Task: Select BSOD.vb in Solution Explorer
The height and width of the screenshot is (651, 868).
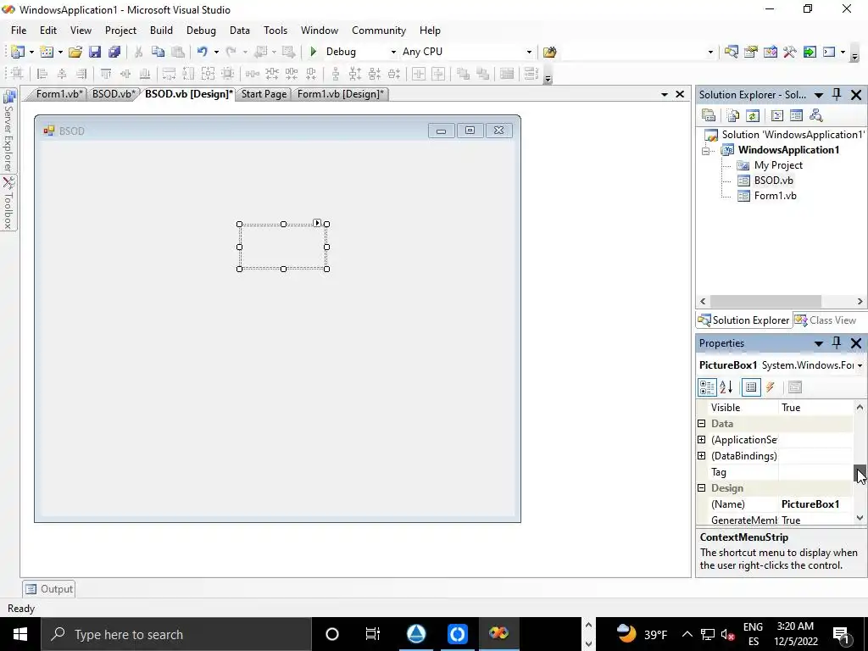Action: pyautogui.click(x=773, y=181)
